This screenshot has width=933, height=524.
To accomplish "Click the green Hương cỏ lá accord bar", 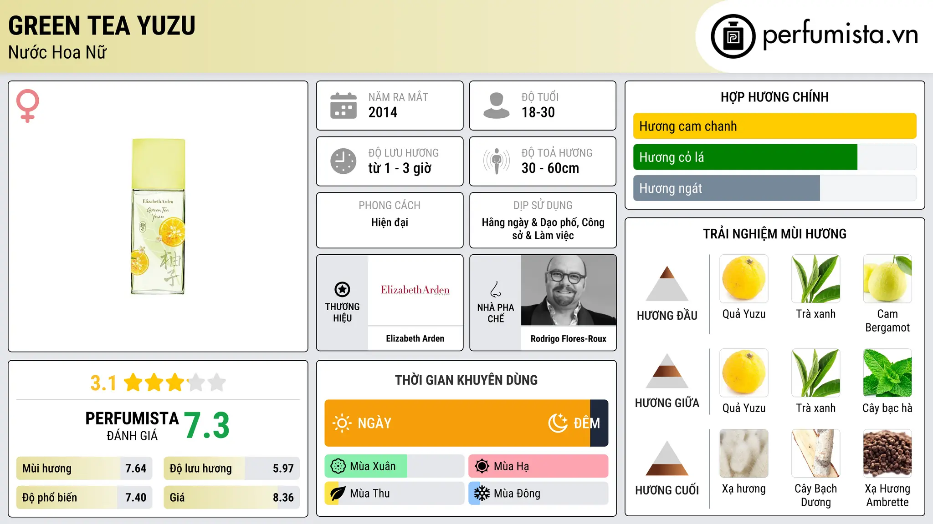I will click(745, 157).
